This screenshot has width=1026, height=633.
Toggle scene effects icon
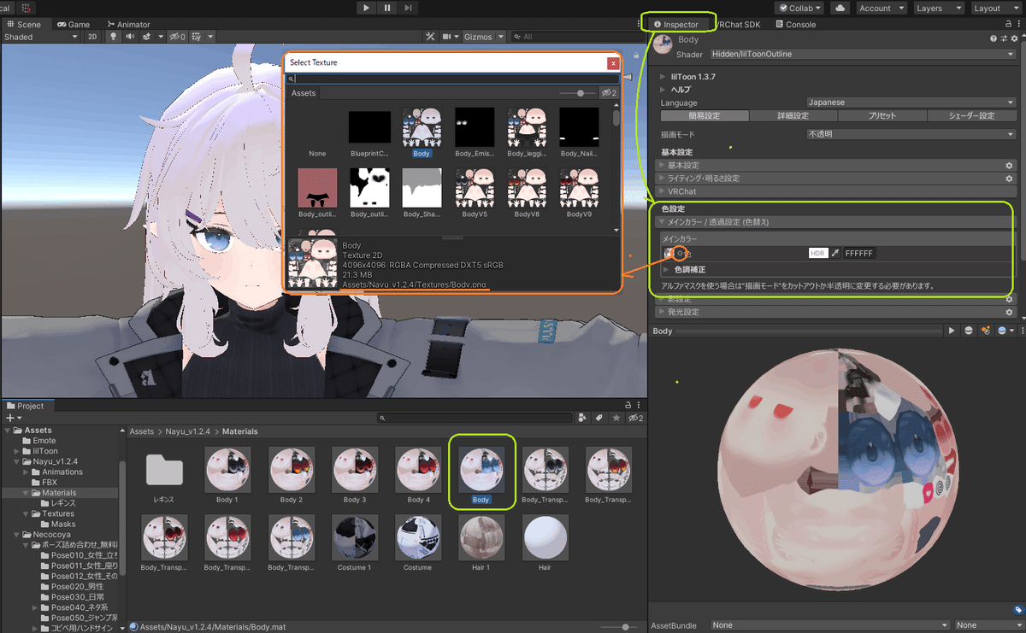click(x=146, y=37)
